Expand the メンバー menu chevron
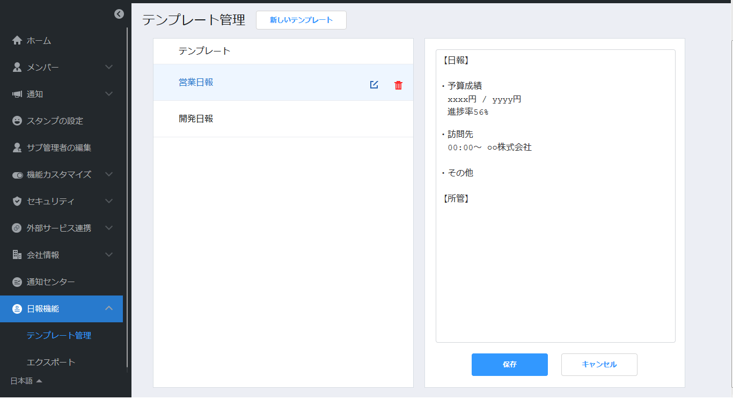The width and height of the screenshot is (733, 399). [109, 67]
